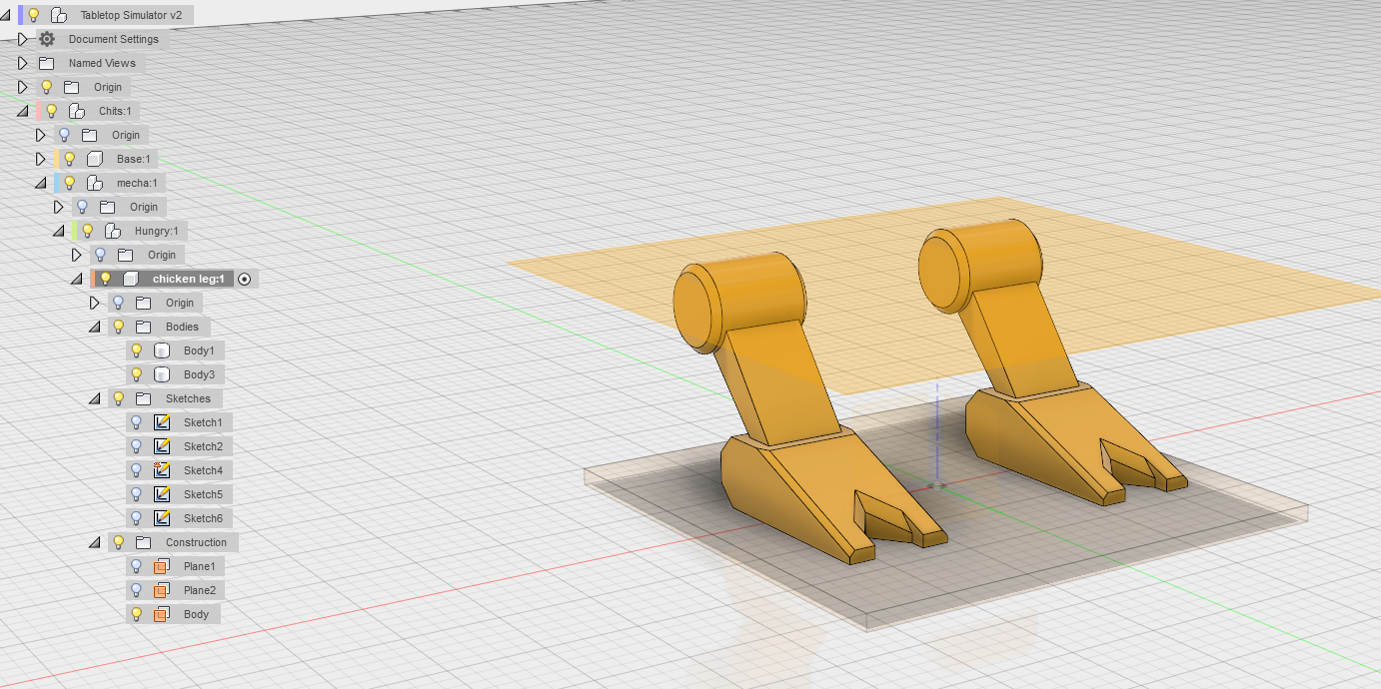
Task: Collapse the chicken leg:1 component
Action: pyautogui.click(x=77, y=280)
